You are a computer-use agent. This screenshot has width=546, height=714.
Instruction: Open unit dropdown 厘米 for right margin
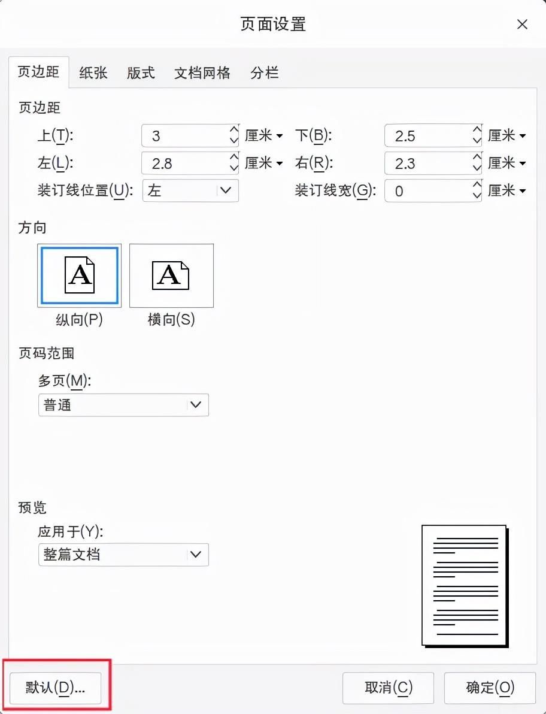pos(507,163)
